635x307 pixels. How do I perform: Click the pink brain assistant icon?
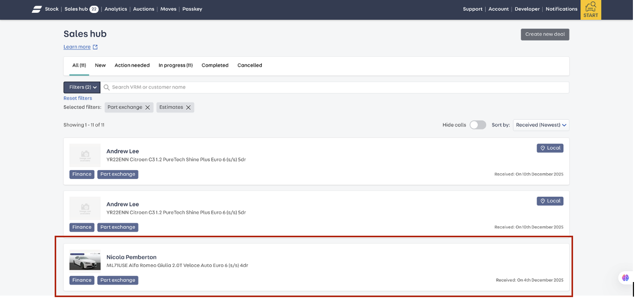coord(626,278)
